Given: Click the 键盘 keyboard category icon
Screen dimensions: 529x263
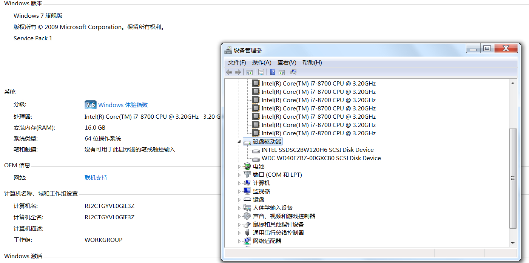Looking at the screenshot, I should click(247, 200).
